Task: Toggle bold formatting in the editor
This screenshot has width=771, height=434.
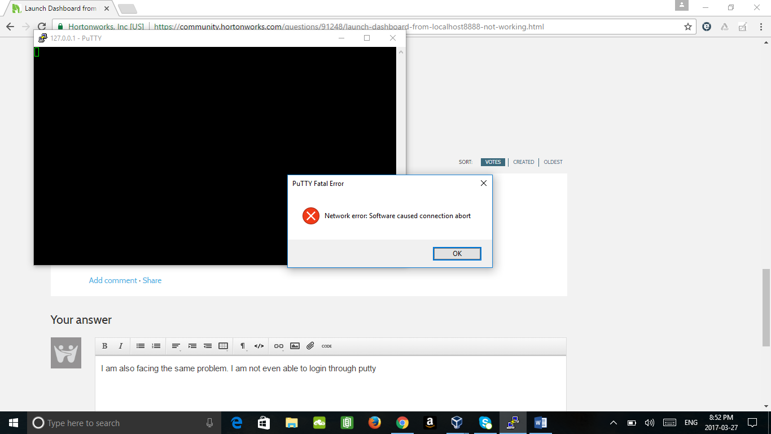Action: [104, 346]
